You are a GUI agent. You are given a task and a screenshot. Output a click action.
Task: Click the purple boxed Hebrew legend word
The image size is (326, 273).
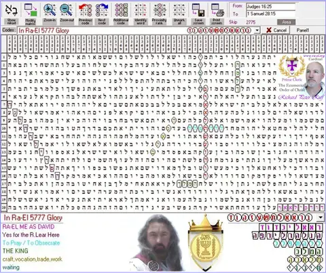coord(291,228)
